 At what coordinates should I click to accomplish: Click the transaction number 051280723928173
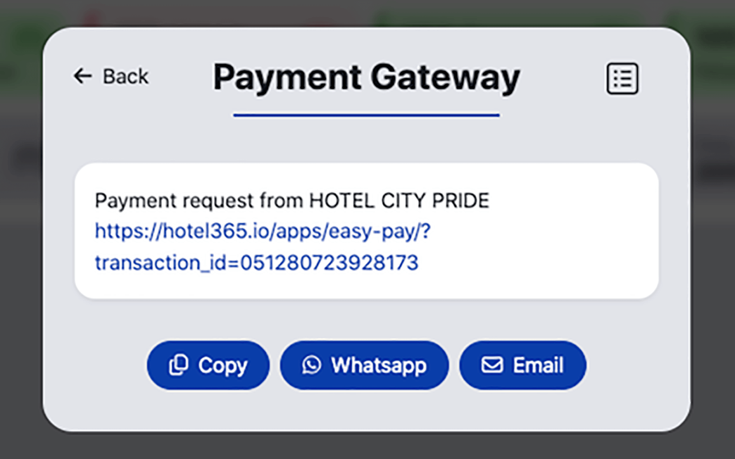coord(329,263)
